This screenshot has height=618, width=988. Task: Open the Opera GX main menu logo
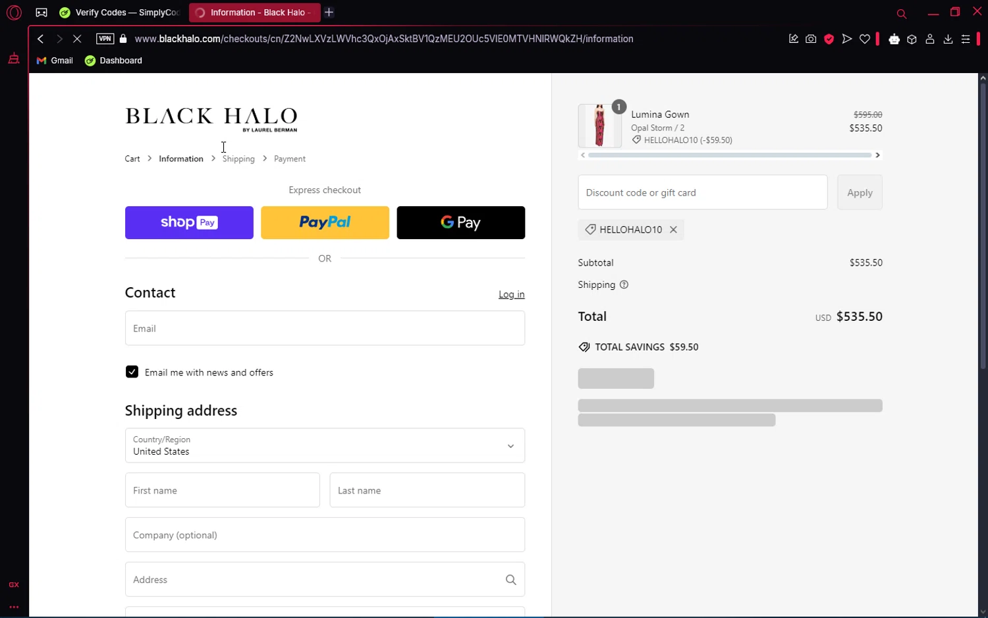[x=14, y=13]
